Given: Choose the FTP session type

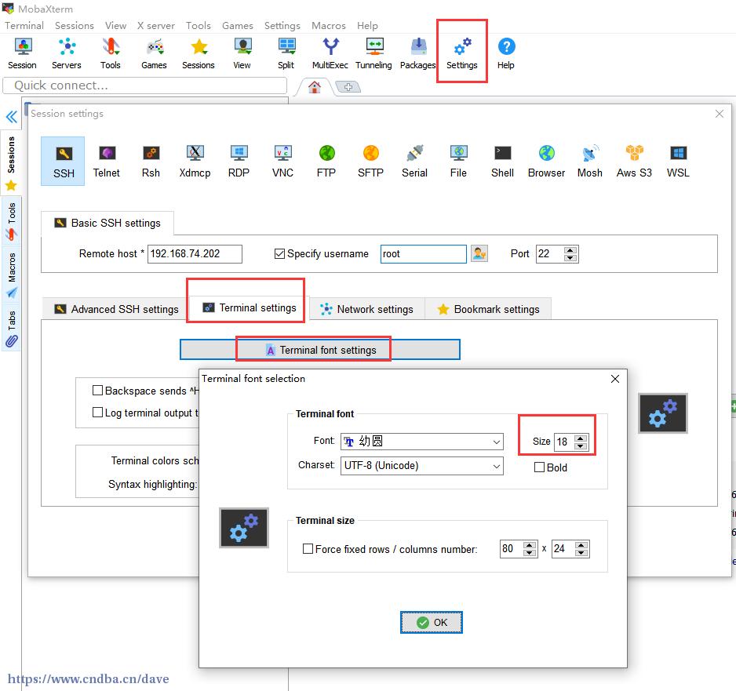Looking at the screenshot, I should click(326, 162).
